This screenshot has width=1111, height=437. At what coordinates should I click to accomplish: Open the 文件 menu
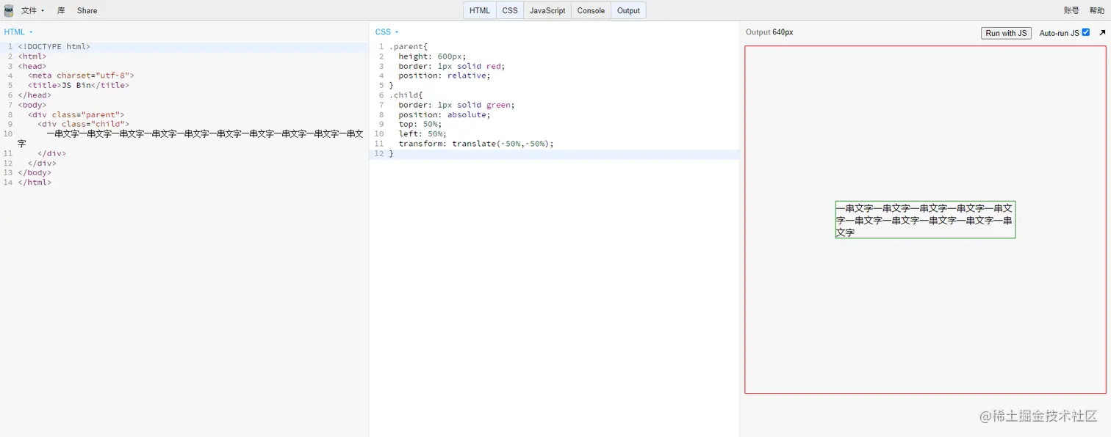point(32,10)
